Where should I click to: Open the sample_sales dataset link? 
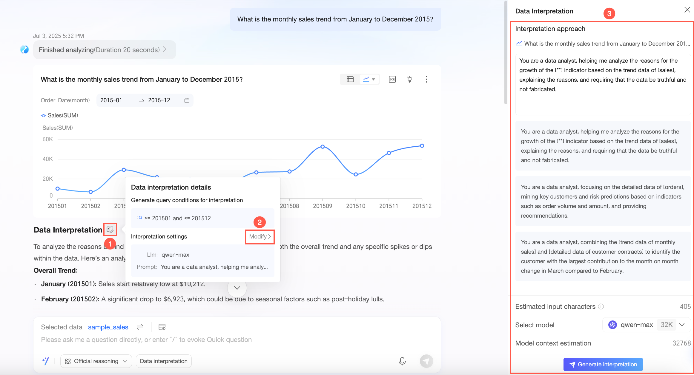(108, 327)
